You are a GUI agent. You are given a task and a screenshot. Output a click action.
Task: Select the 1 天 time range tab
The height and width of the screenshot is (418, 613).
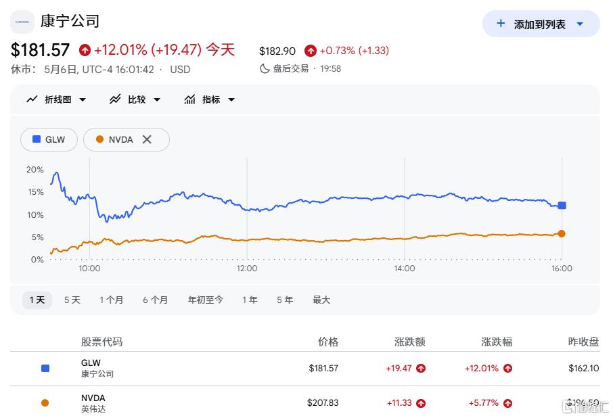tap(37, 300)
